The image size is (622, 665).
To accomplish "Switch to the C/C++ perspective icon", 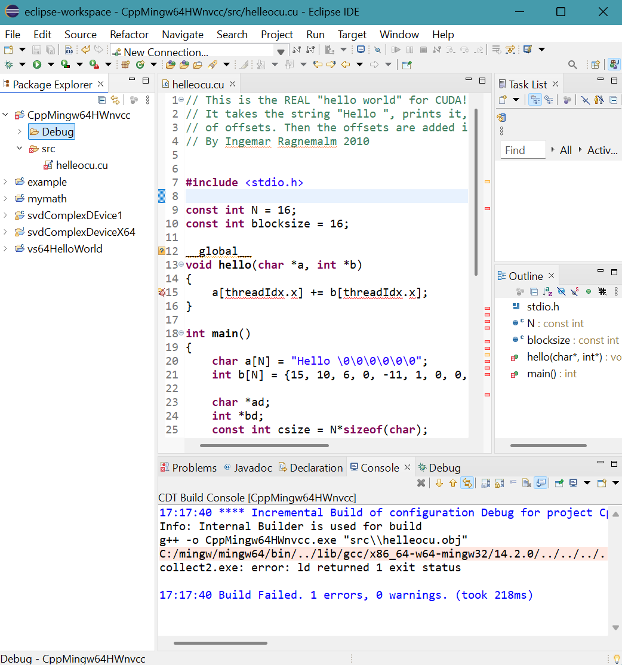I will [x=614, y=64].
